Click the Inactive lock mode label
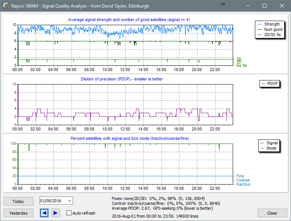 pos(243,184)
